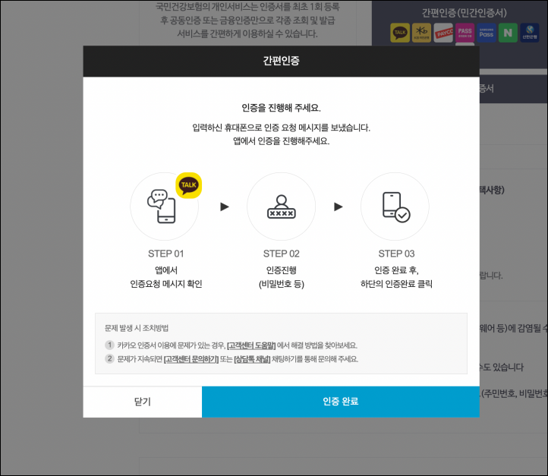Image resolution: width=548 pixels, height=476 pixels.
Task: Click the phone checkmark STEP 03 icon
Action: pos(396,207)
